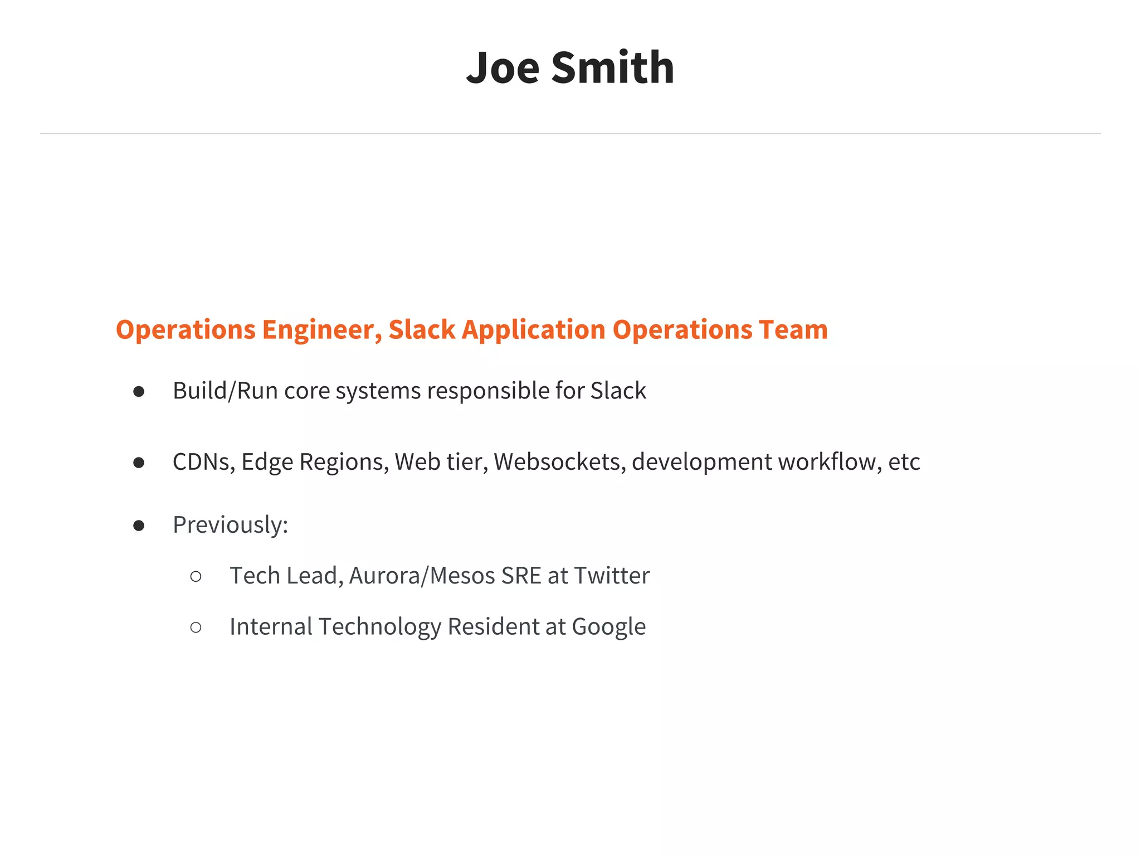
Task: Click the word Google in last sub-bullet
Action: point(608,627)
